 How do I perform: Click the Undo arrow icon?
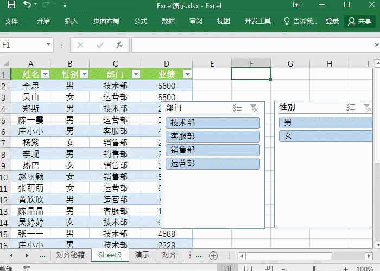(27, 5)
